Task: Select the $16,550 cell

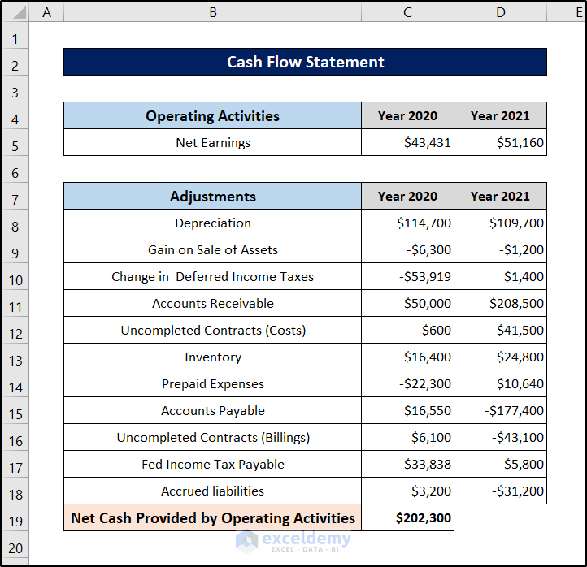Action: point(407,411)
